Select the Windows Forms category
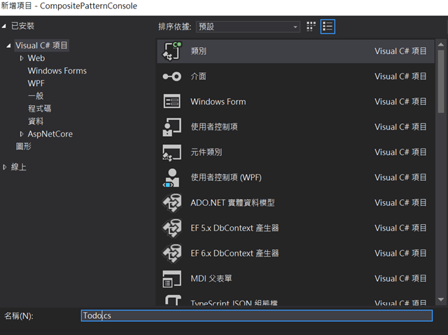The height and width of the screenshot is (335, 448). (x=57, y=71)
